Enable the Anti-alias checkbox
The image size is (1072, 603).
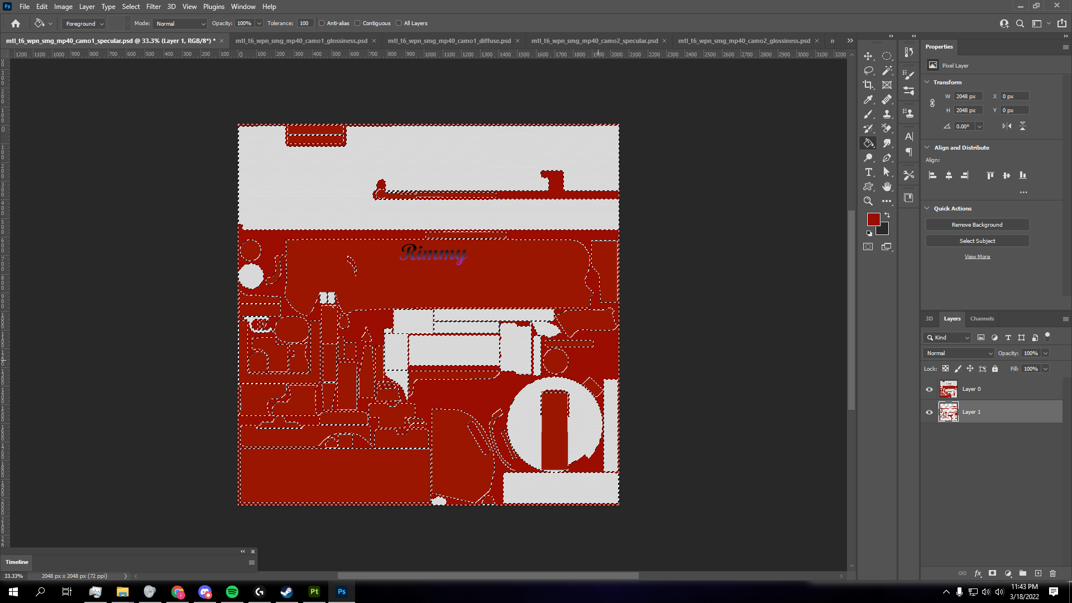[x=322, y=23]
